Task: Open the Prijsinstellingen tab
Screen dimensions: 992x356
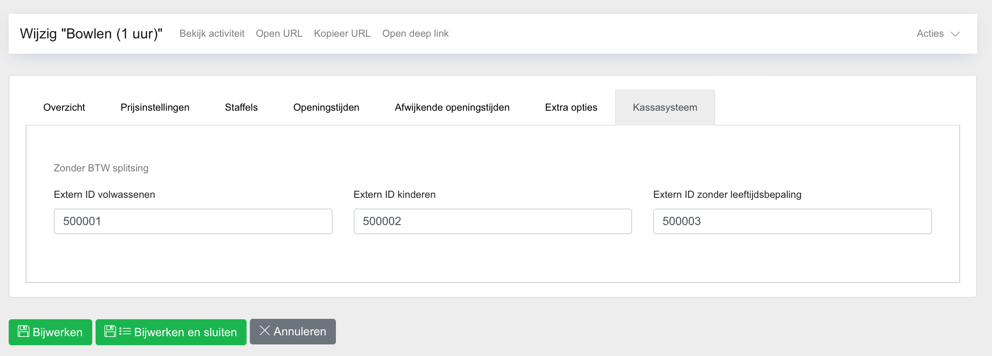Action: (155, 107)
